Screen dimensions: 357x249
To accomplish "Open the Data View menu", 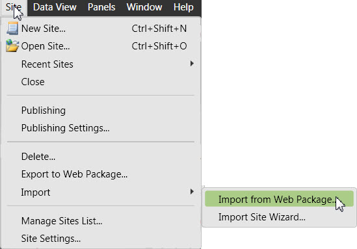I will pyautogui.click(x=55, y=7).
